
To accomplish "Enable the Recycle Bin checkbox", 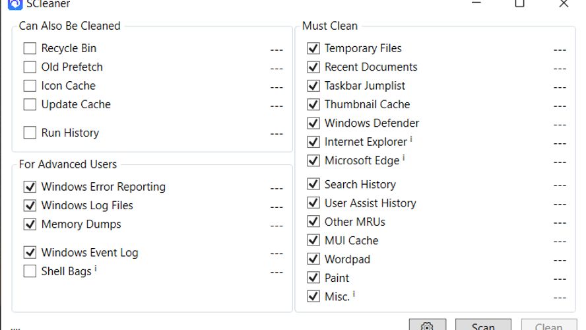I will point(30,48).
